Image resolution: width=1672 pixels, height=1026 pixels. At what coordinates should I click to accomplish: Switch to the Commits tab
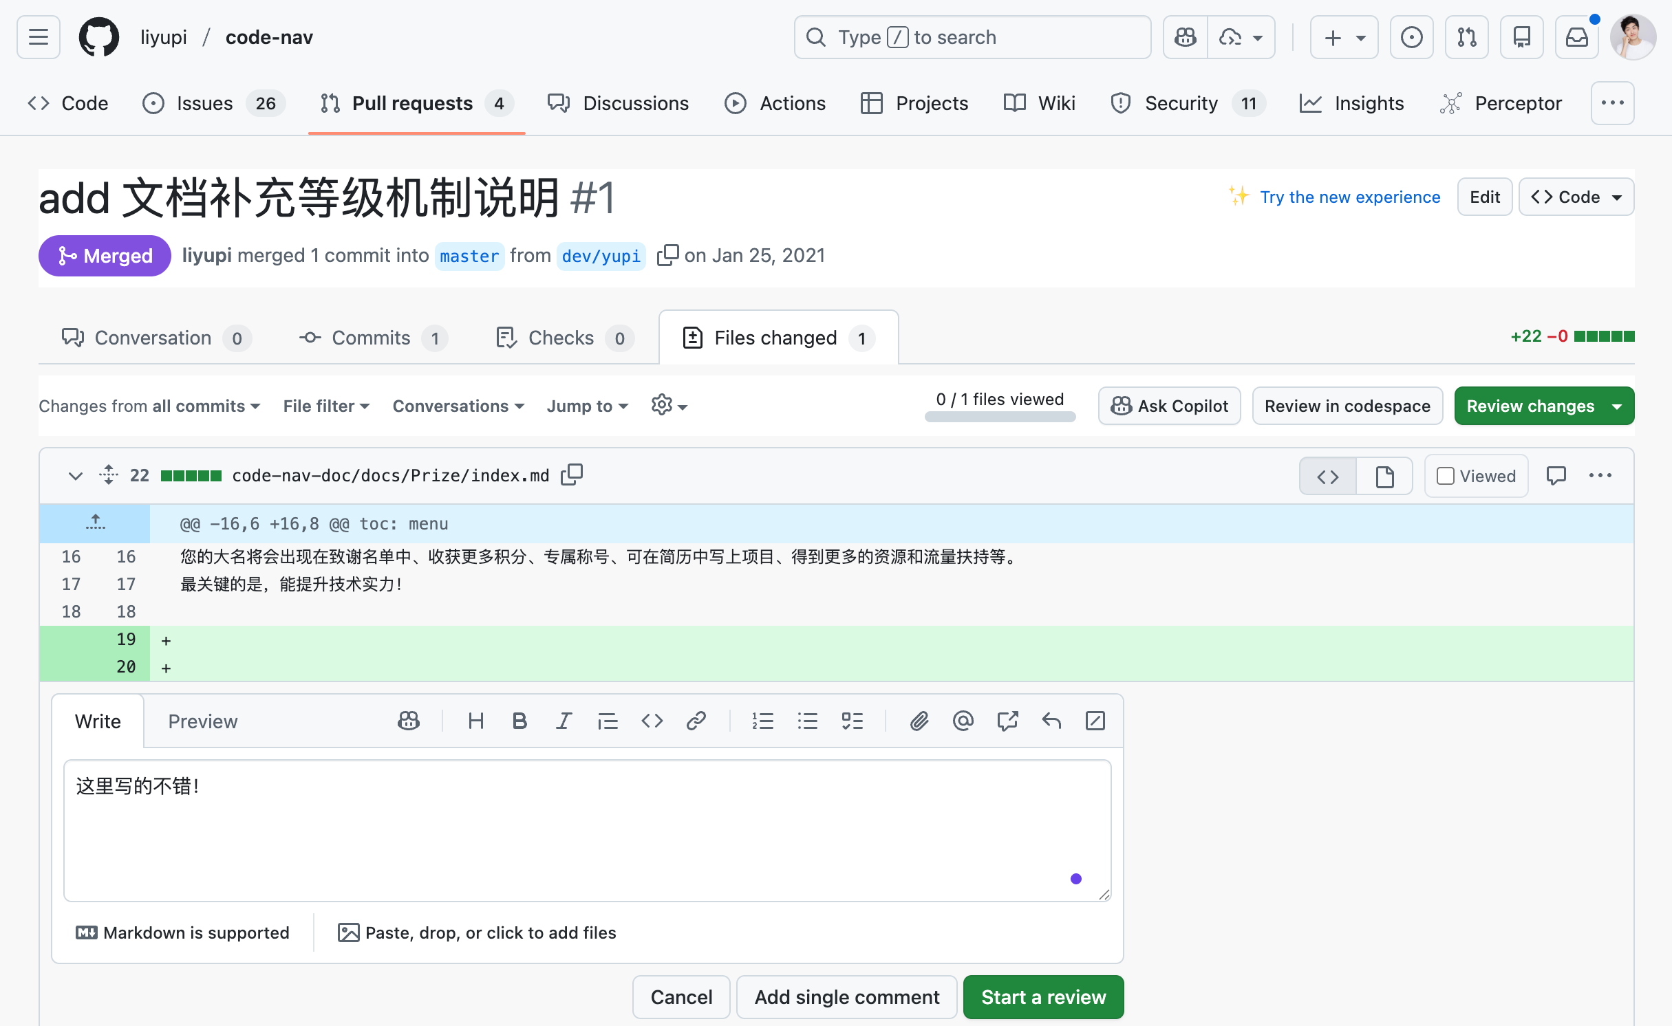[x=372, y=338]
